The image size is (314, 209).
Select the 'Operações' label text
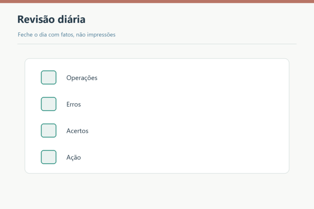point(82,78)
